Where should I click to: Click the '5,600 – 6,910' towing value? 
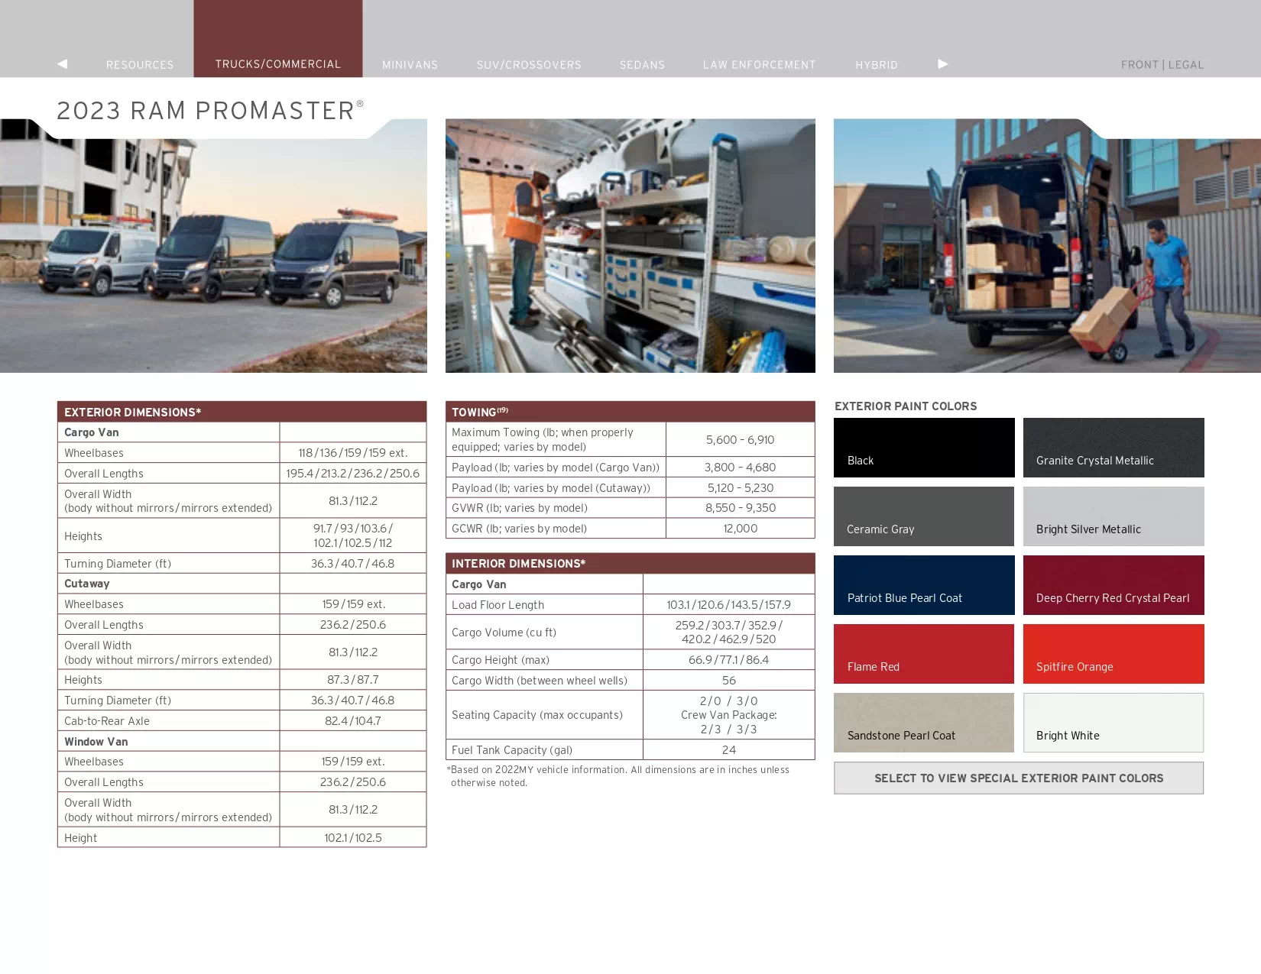click(x=741, y=440)
